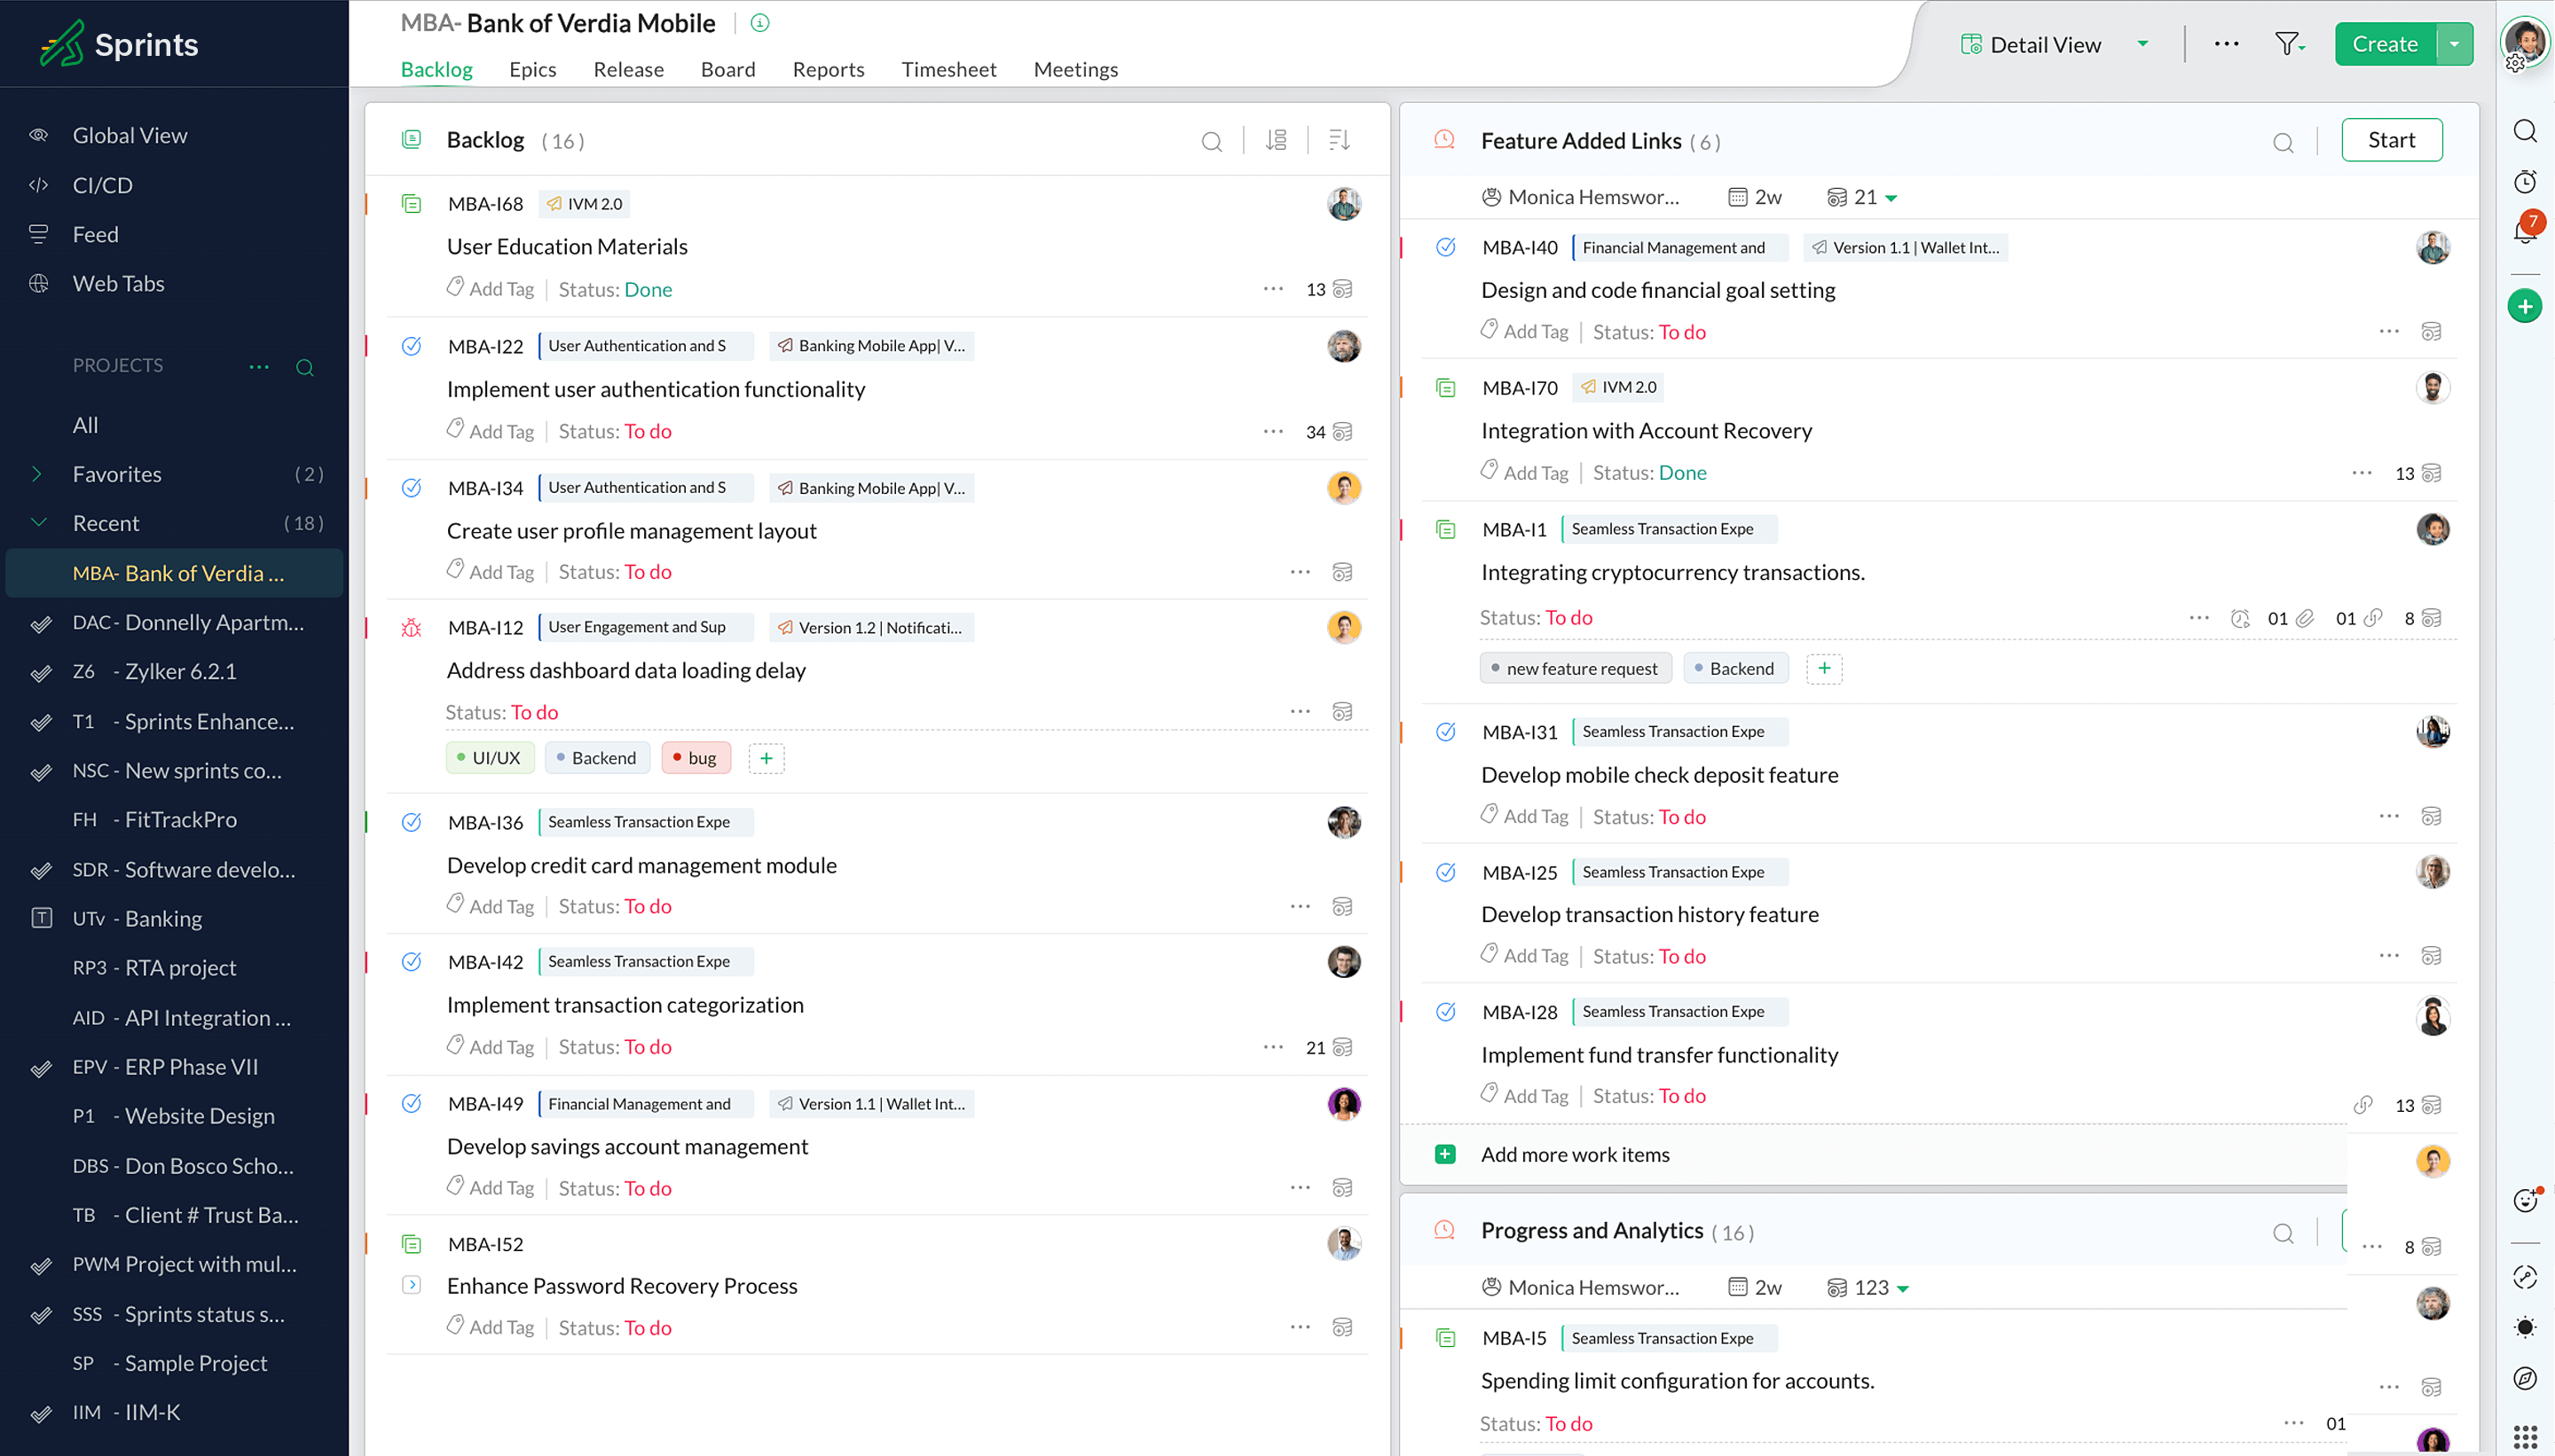Toggle completion circle for MBA-I28
The height and width of the screenshot is (1456, 2555).
coord(1445,1012)
